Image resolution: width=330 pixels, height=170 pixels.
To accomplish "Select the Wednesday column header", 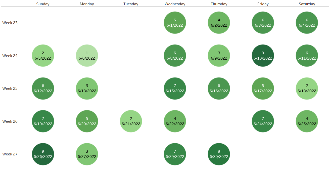I will pos(175,4).
